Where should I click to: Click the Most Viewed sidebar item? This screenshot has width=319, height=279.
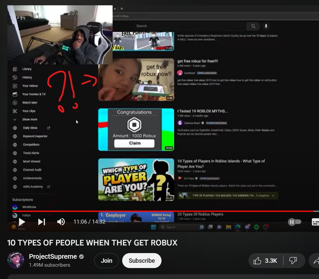coord(32,161)
